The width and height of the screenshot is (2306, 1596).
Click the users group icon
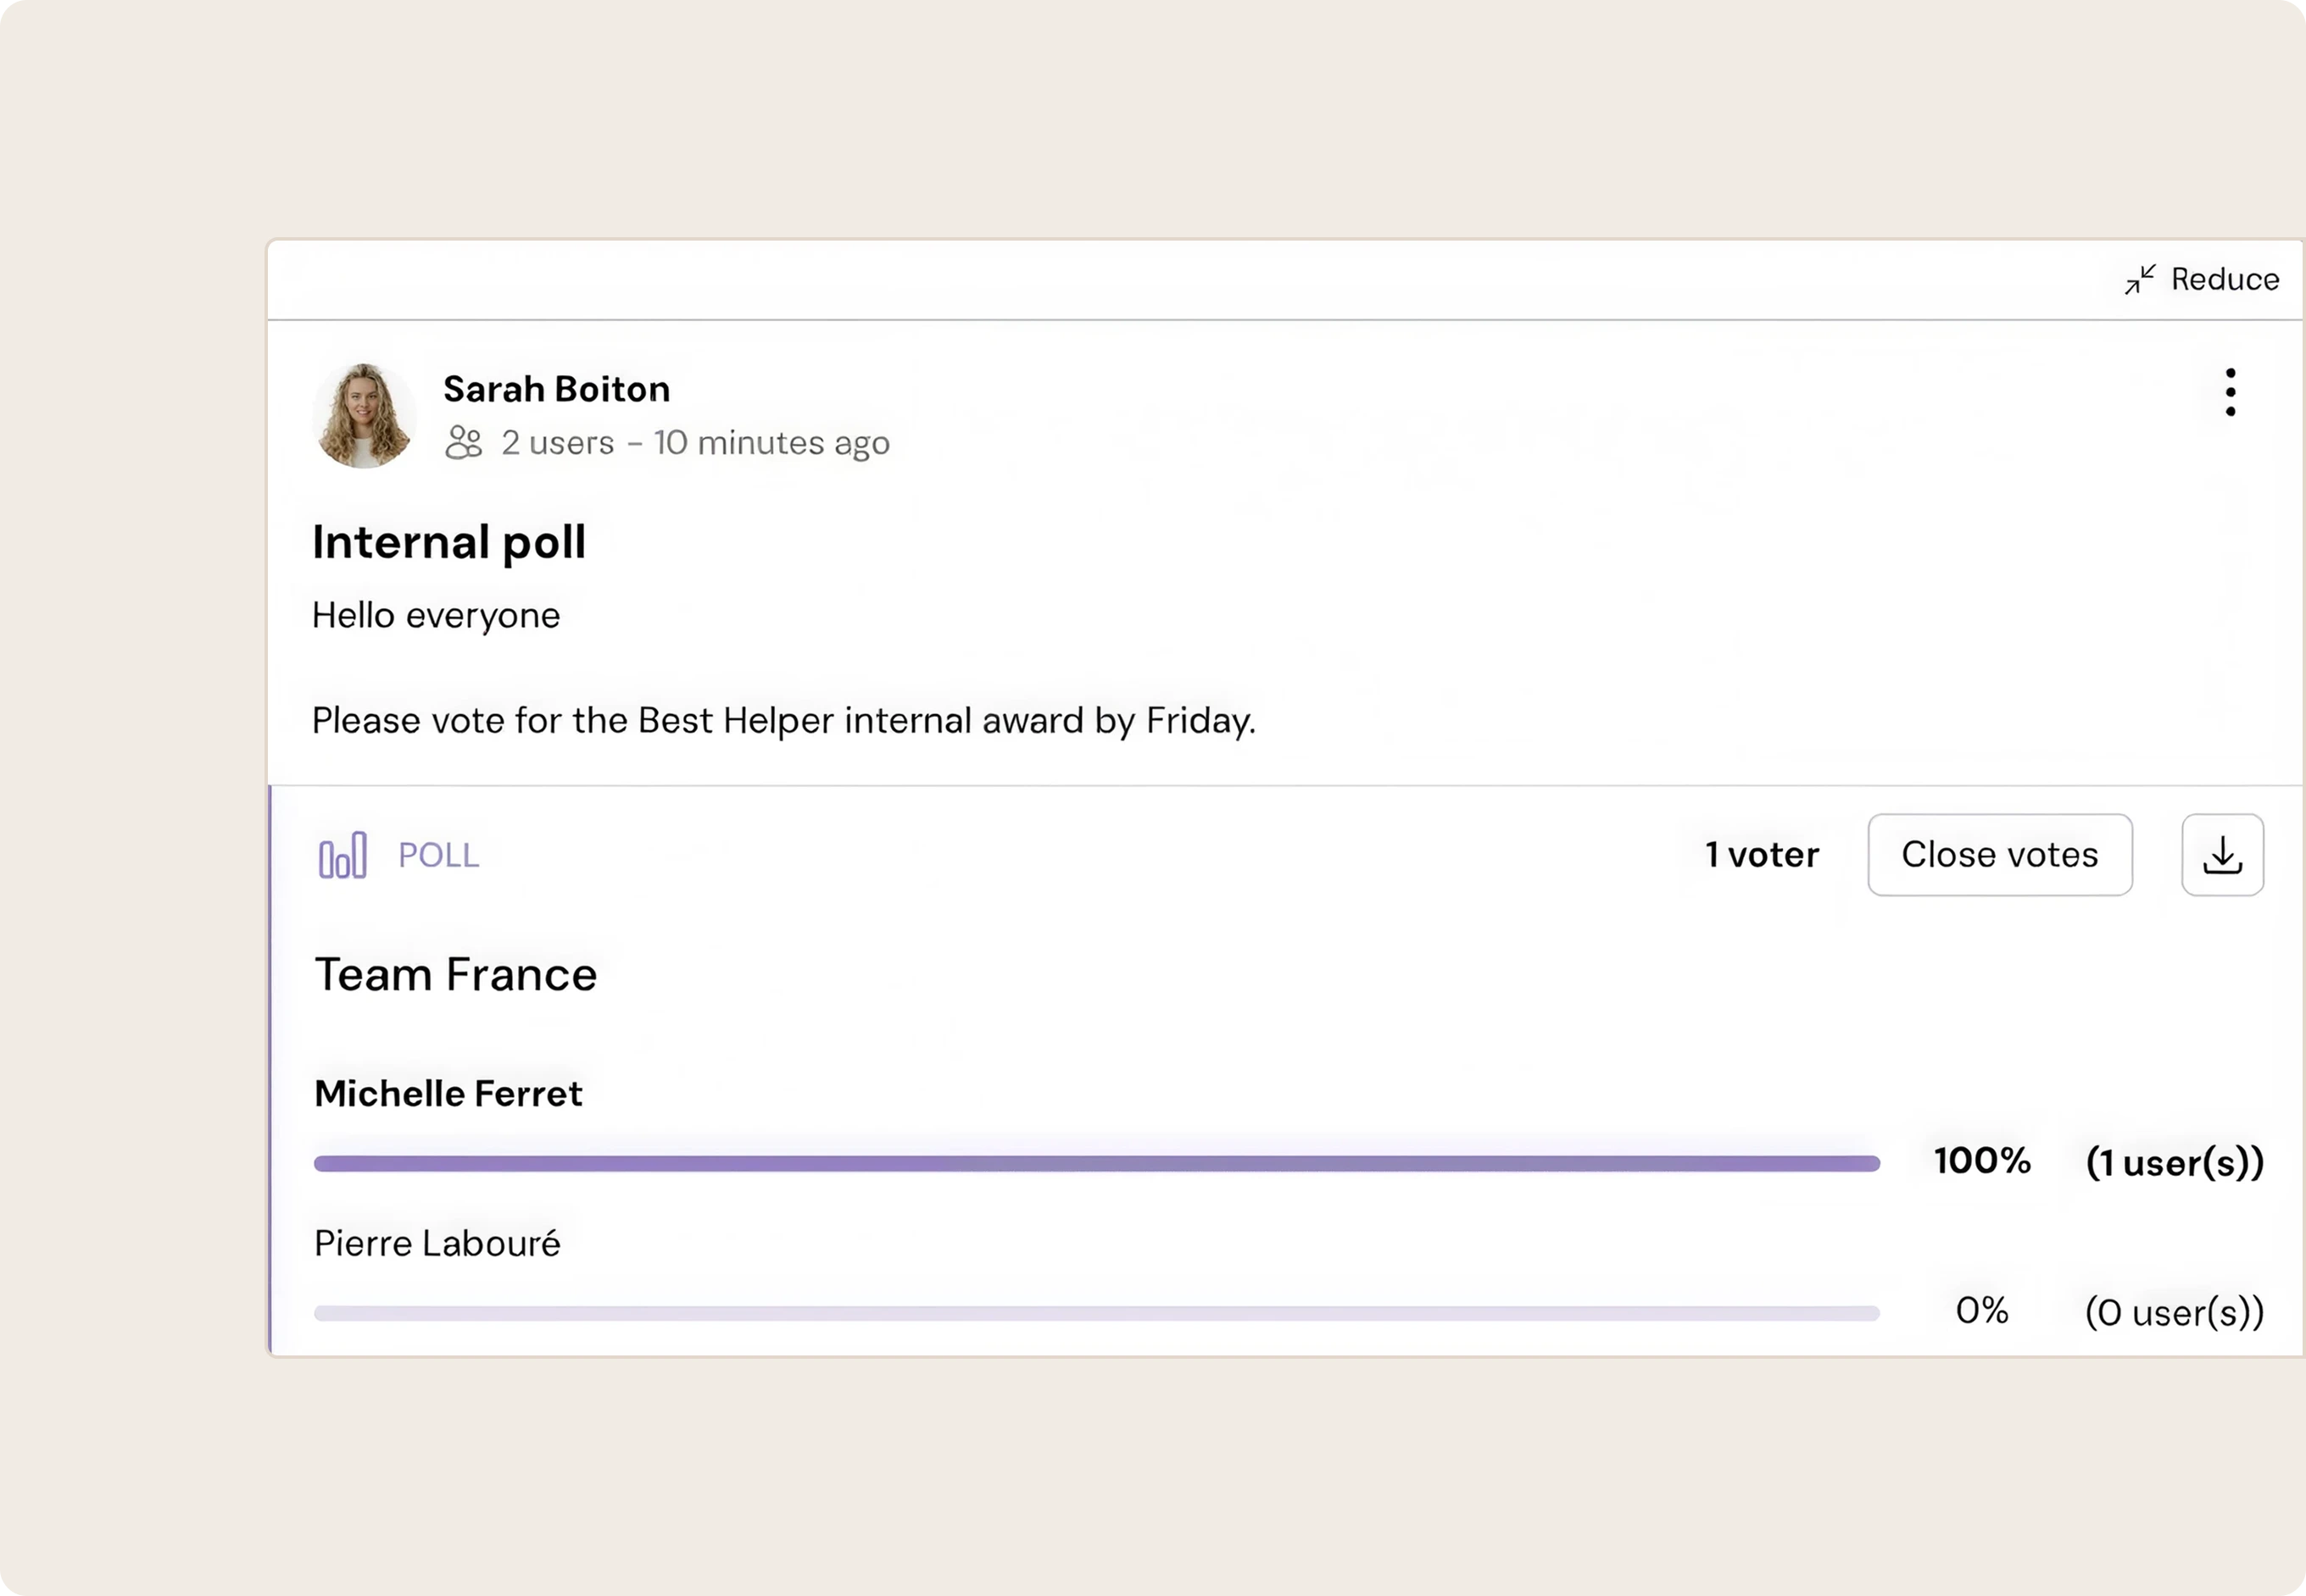pos(464,442)
